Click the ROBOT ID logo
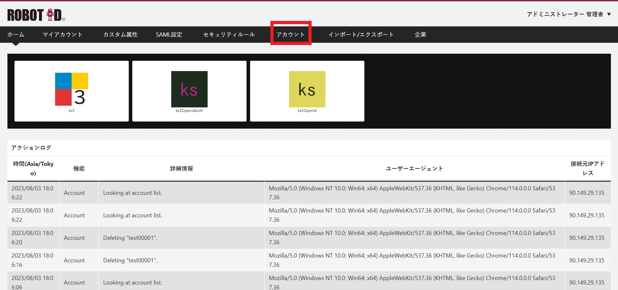618x290 pixels. 36,15
